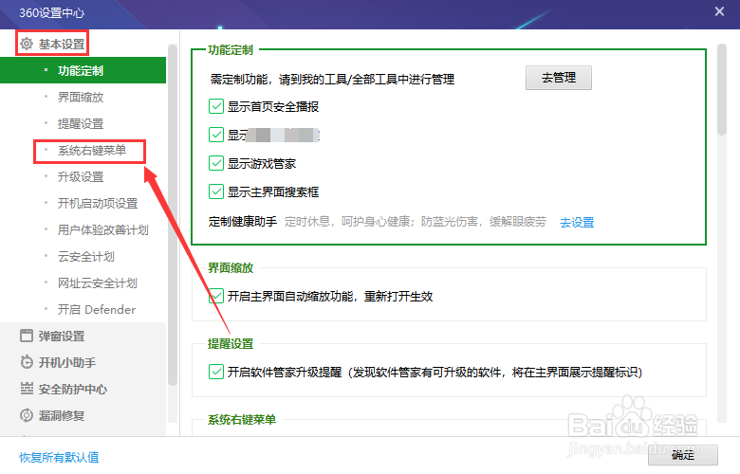Screen dimensions: 740x474
Task: Click the 提醒设置 section heading
Action: tap(231, 343)
